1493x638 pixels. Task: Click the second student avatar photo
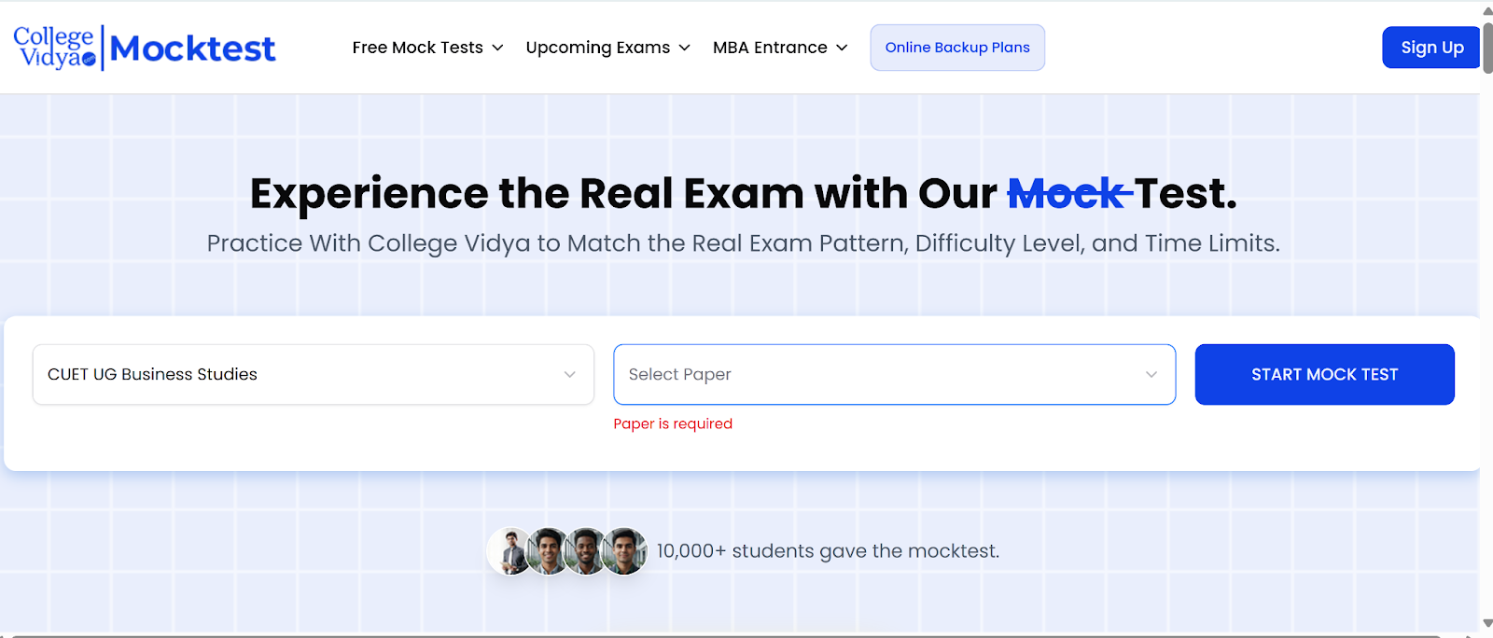[x=549, y=551]
